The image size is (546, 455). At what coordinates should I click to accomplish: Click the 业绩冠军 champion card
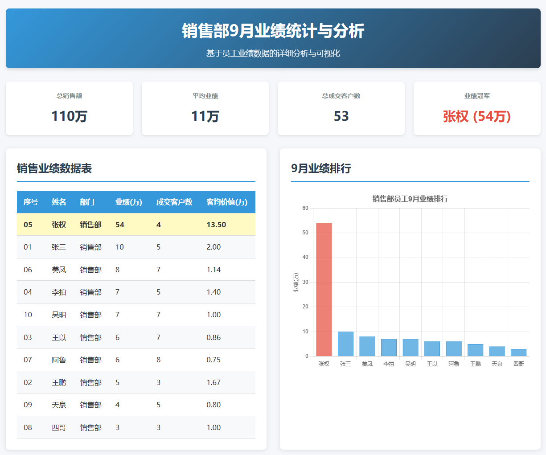(x=477, y=108)
